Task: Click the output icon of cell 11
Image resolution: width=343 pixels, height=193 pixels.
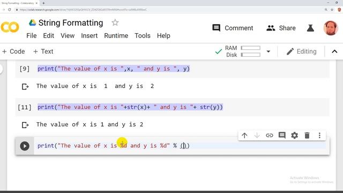Action: [x=25, y=125]
